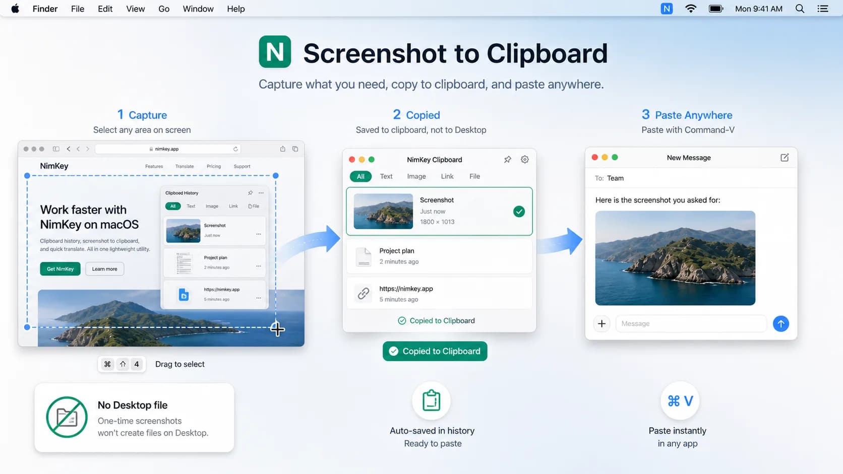Switch to File tab in NimKey Clipboard
Image resolution: width=843 pixels, height=474 pixels.
(474, 176)
